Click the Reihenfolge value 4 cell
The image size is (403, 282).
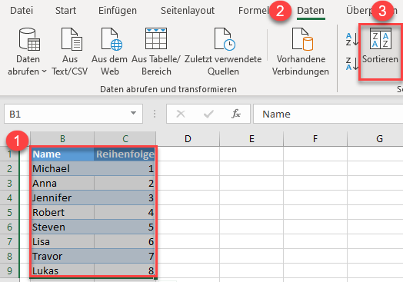pos(125,212)
